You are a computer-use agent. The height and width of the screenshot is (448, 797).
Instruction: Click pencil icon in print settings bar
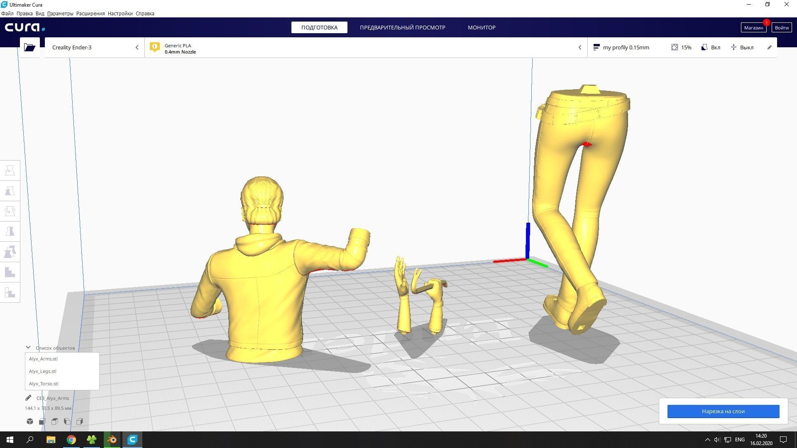(x=769, y=47)
